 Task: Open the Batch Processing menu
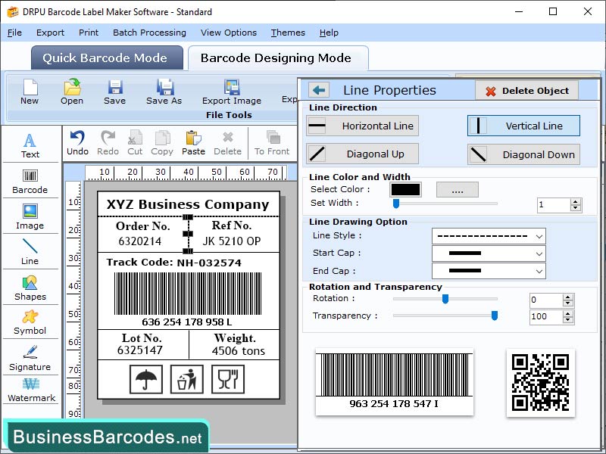[148, 33]
